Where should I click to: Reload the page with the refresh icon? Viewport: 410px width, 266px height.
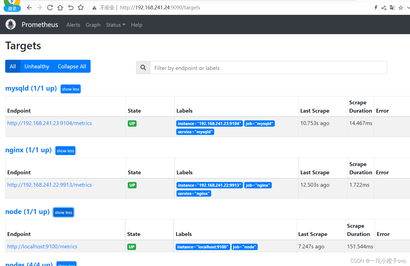click(x=50, y=7)
